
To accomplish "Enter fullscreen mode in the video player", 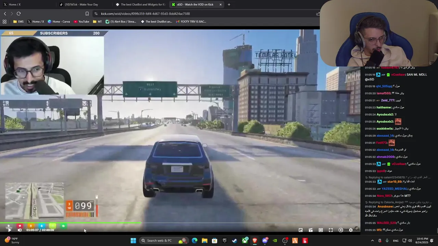I will pos(331,230).
